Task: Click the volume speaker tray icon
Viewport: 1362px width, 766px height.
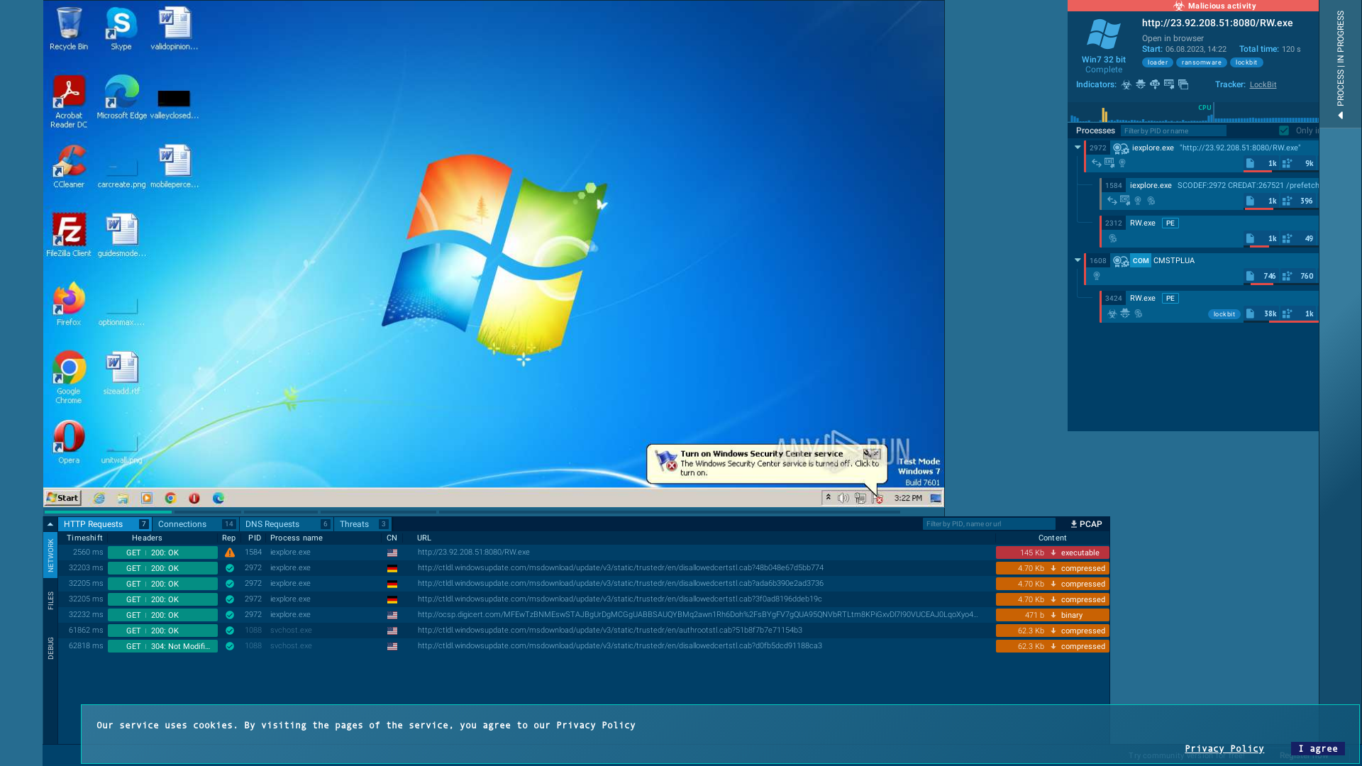Action: (x=843, y=498)
